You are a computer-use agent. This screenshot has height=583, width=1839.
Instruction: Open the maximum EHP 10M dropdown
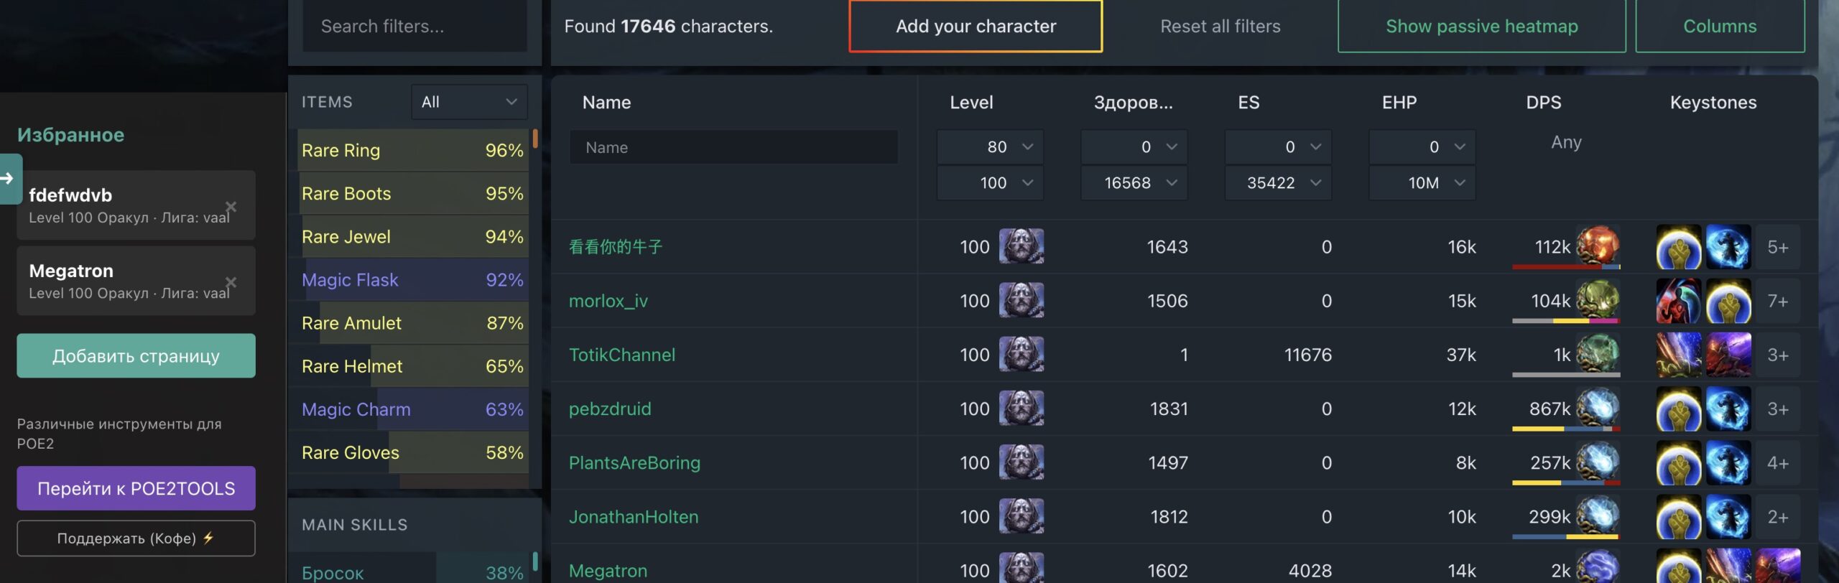[x=1422, y=183]
